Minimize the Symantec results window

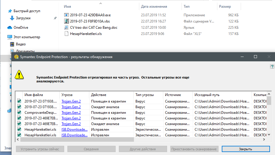pos(242,57)
